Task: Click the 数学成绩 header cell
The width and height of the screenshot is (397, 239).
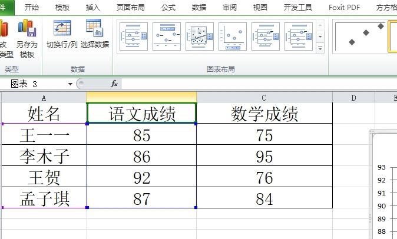Action: click(x=264, y=113)
